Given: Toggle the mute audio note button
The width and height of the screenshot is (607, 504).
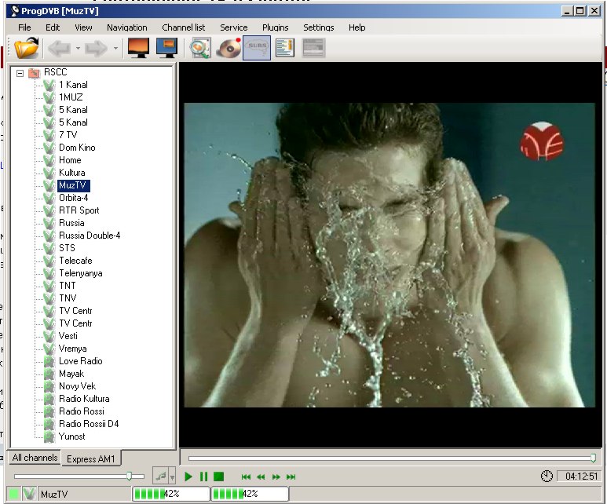Looking at the screenshot, I should [160, 476].
